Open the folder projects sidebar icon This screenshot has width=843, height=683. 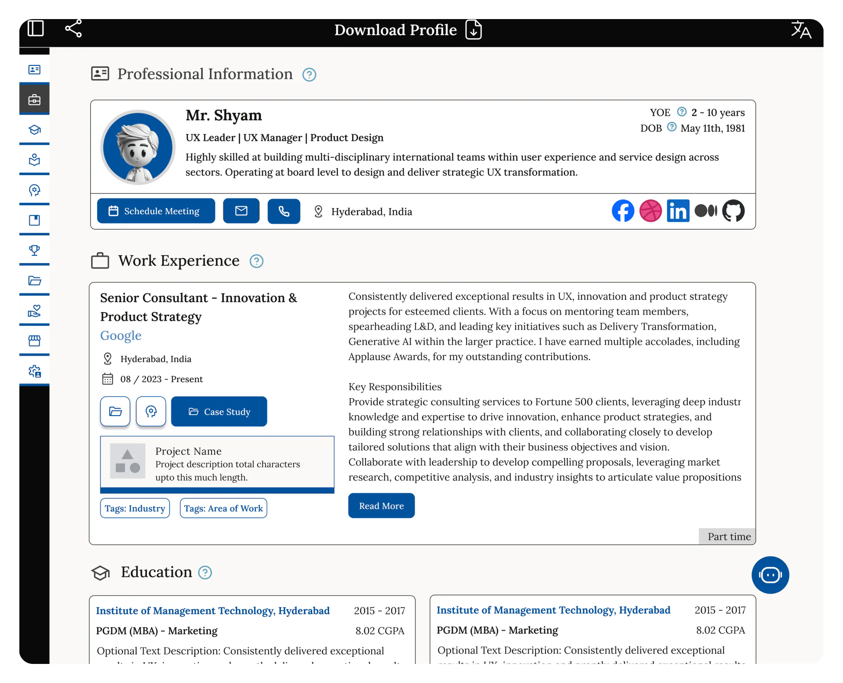click(34, 280)
